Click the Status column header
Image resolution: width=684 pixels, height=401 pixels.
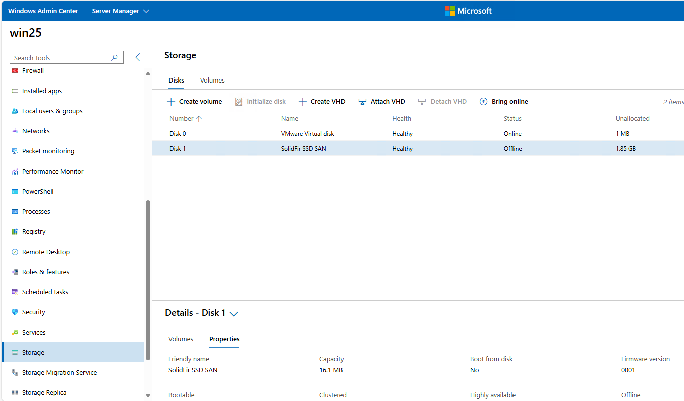512,119
